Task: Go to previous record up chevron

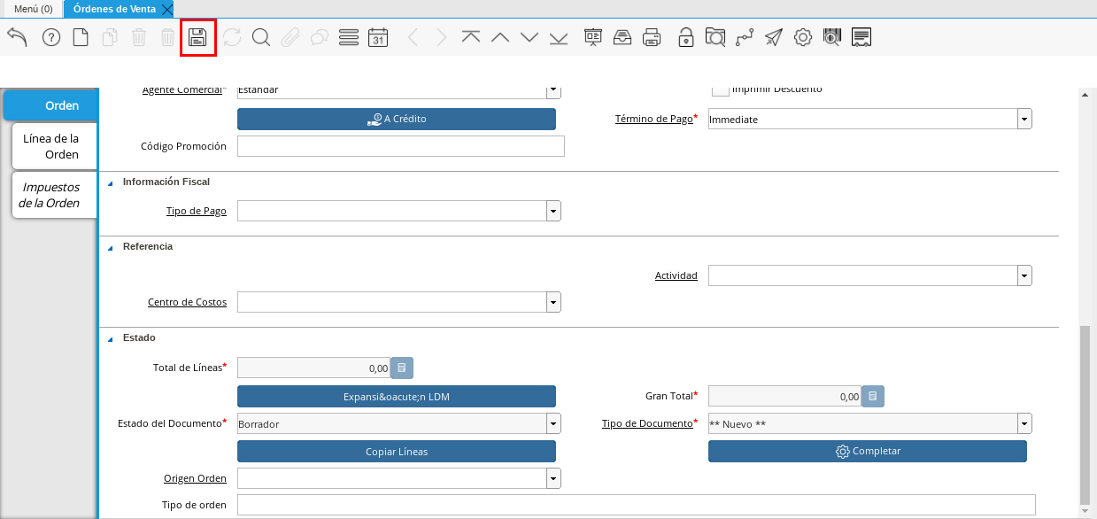Action: click(500, 37)
